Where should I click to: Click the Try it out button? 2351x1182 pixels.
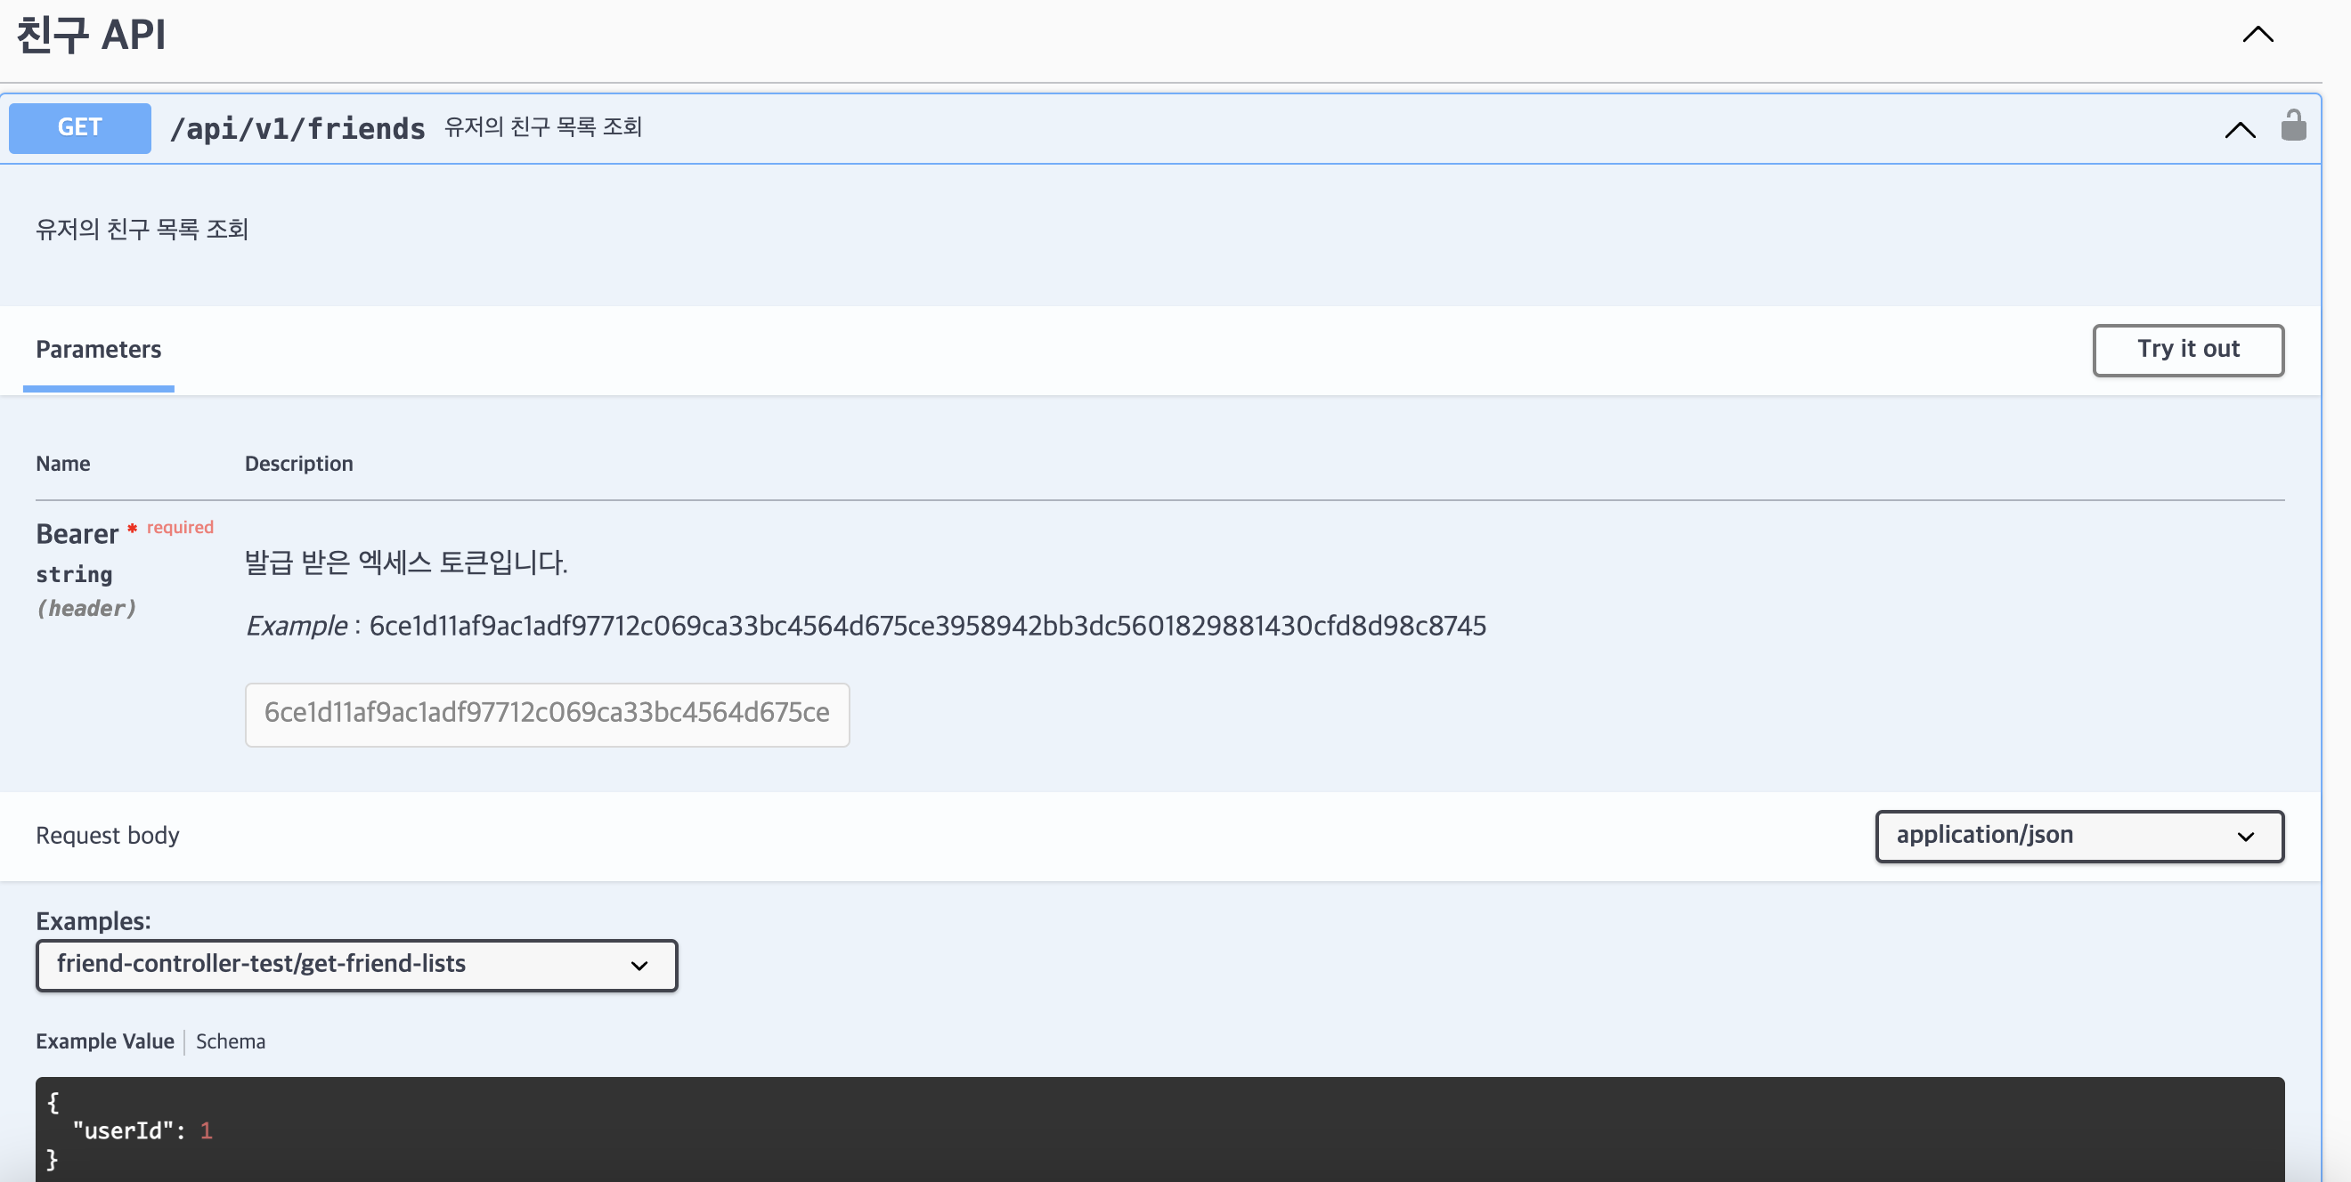click(2188, 349)
